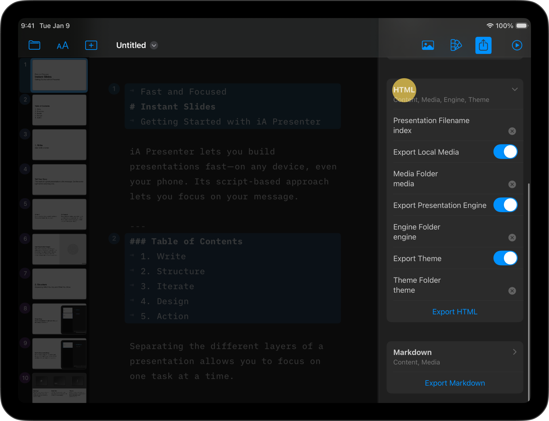
Task: Expand the Markdown export section
Action: click(514, 352)
